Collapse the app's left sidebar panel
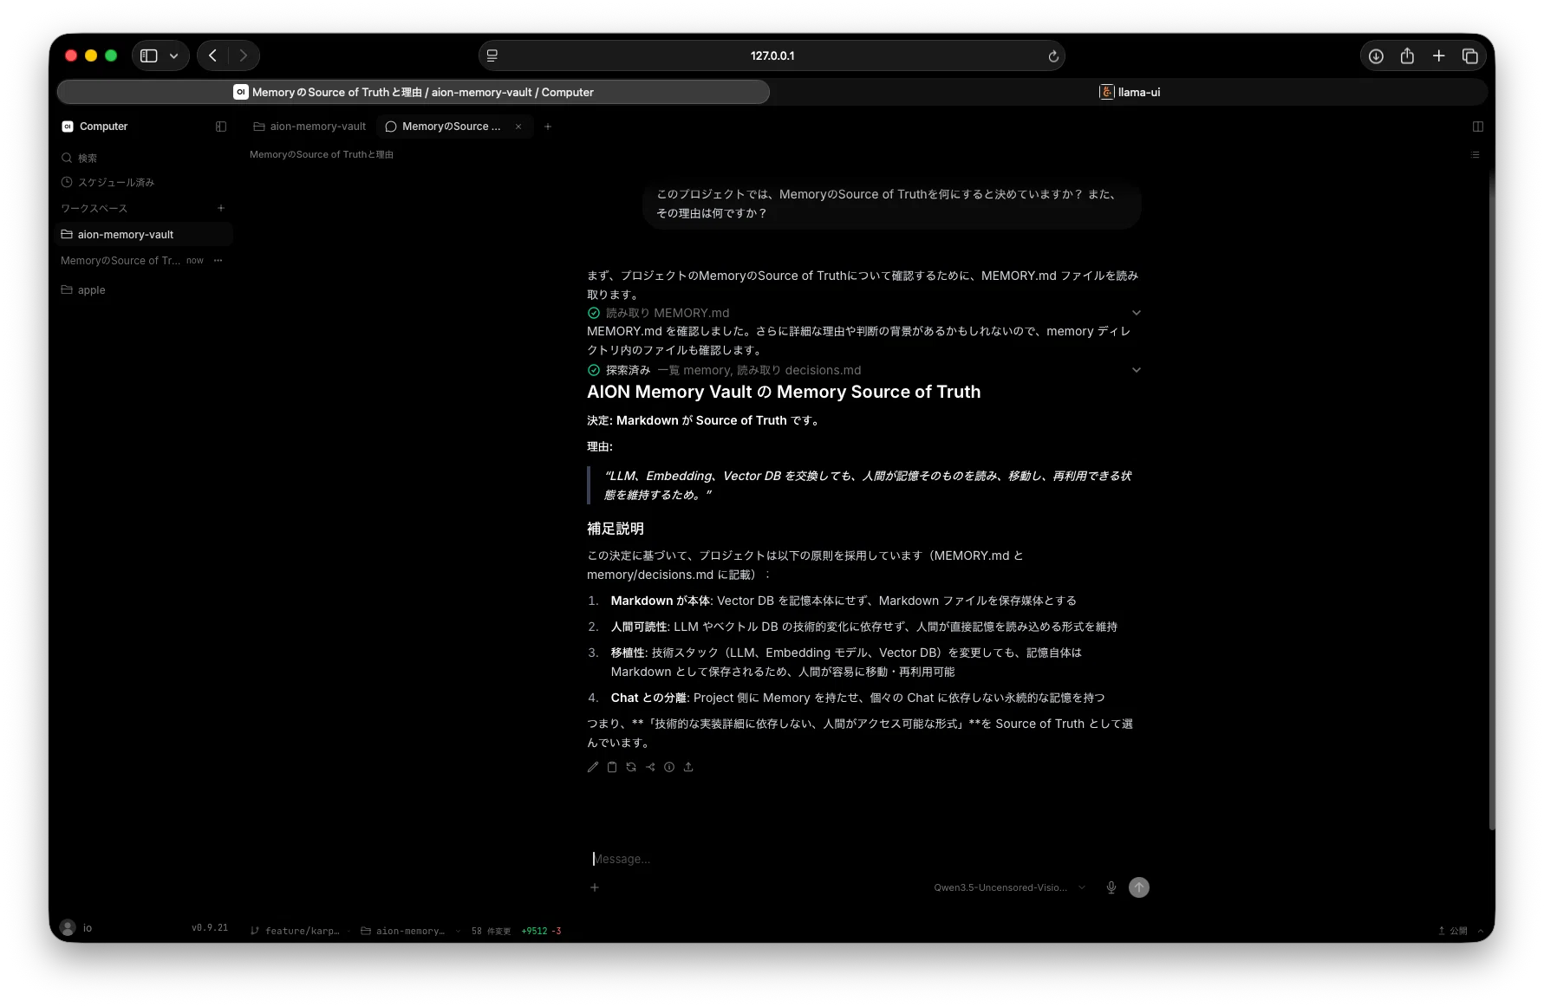Image resolution: width=1544 pixels, height=1007 pixels. pyautogui.click(x=221, y=127)
